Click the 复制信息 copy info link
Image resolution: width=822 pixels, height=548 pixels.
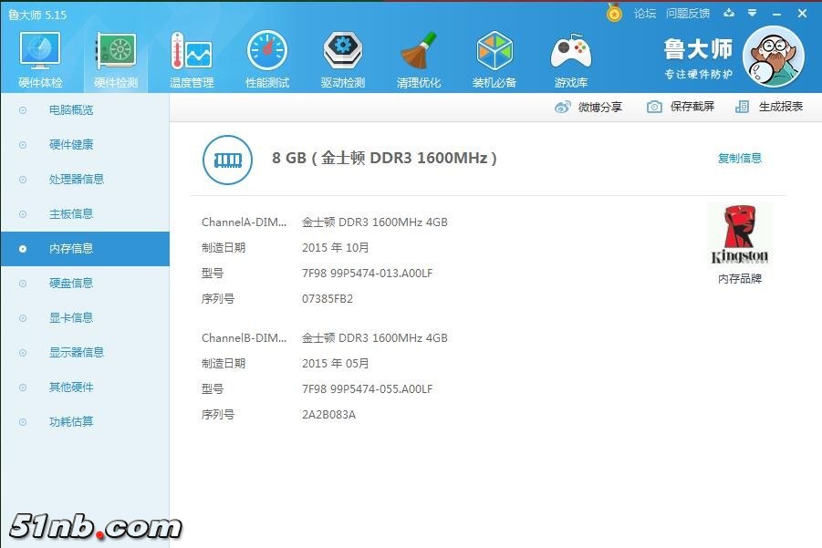point(739,159)
